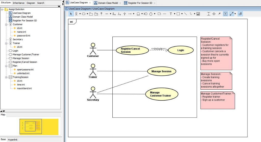Select the Control class tool
This screenshot has height=142, width=261.
[151, 14]
